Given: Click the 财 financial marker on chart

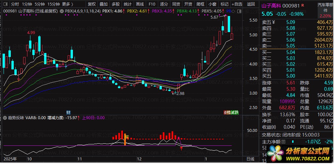Looking at the screenshot, I should (68, 112).
